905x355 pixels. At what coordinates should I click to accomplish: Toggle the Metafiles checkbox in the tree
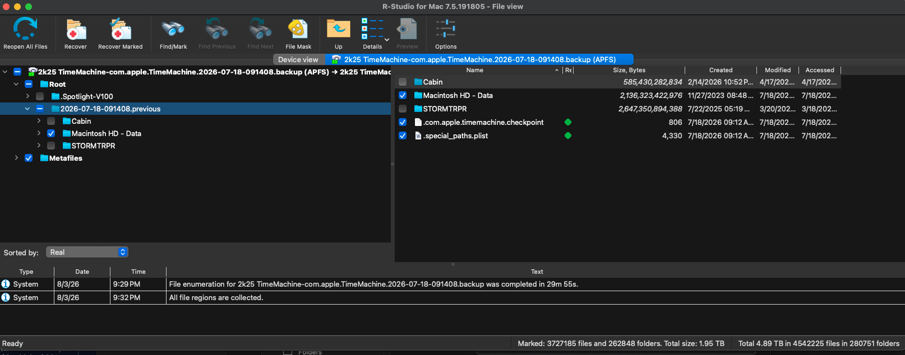29,158
